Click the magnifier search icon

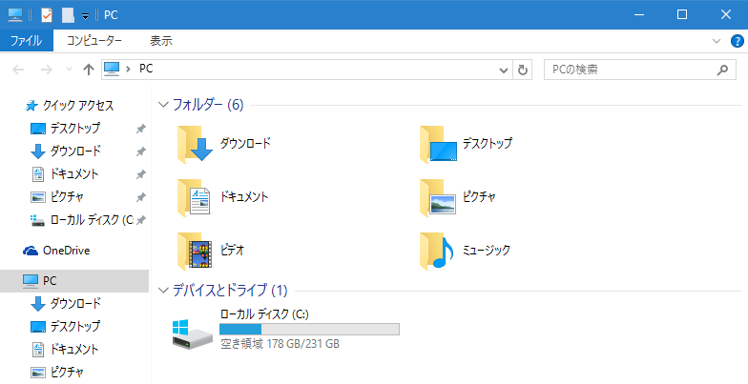[722, 70]
